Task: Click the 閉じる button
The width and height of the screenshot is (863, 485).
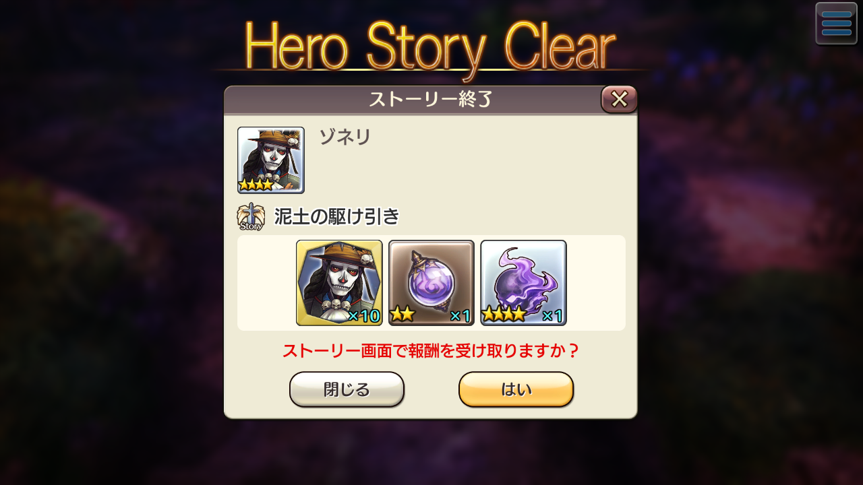Action: click(x=347, y=389)
